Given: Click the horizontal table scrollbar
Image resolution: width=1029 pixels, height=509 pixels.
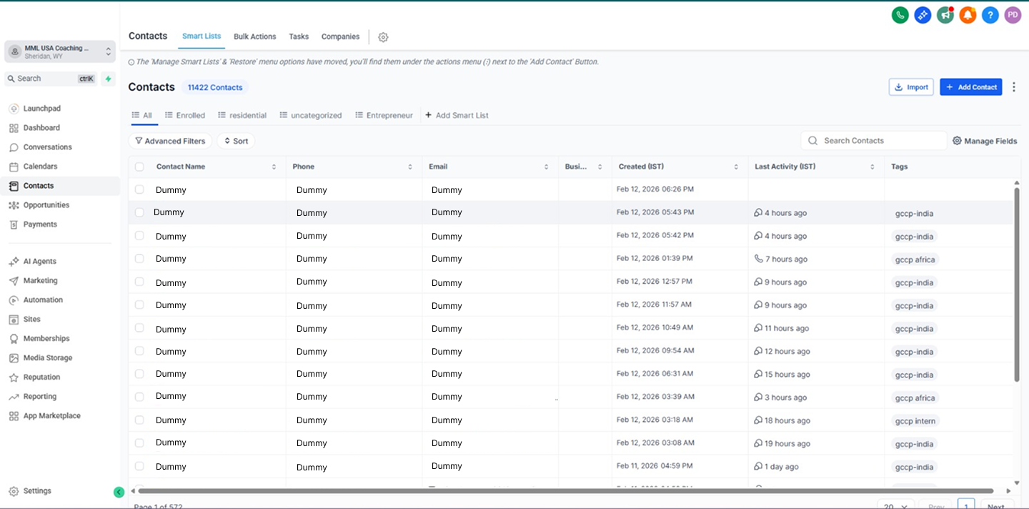Looking at the screenshot, I should pos(566,491).
